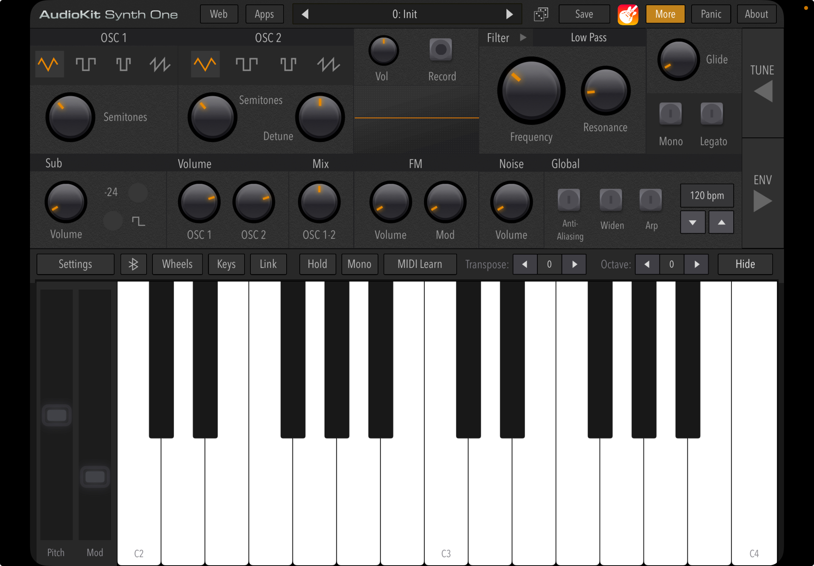Select OSC 1 triangle waveform
The image size is (814, 566).
[49, 64]
